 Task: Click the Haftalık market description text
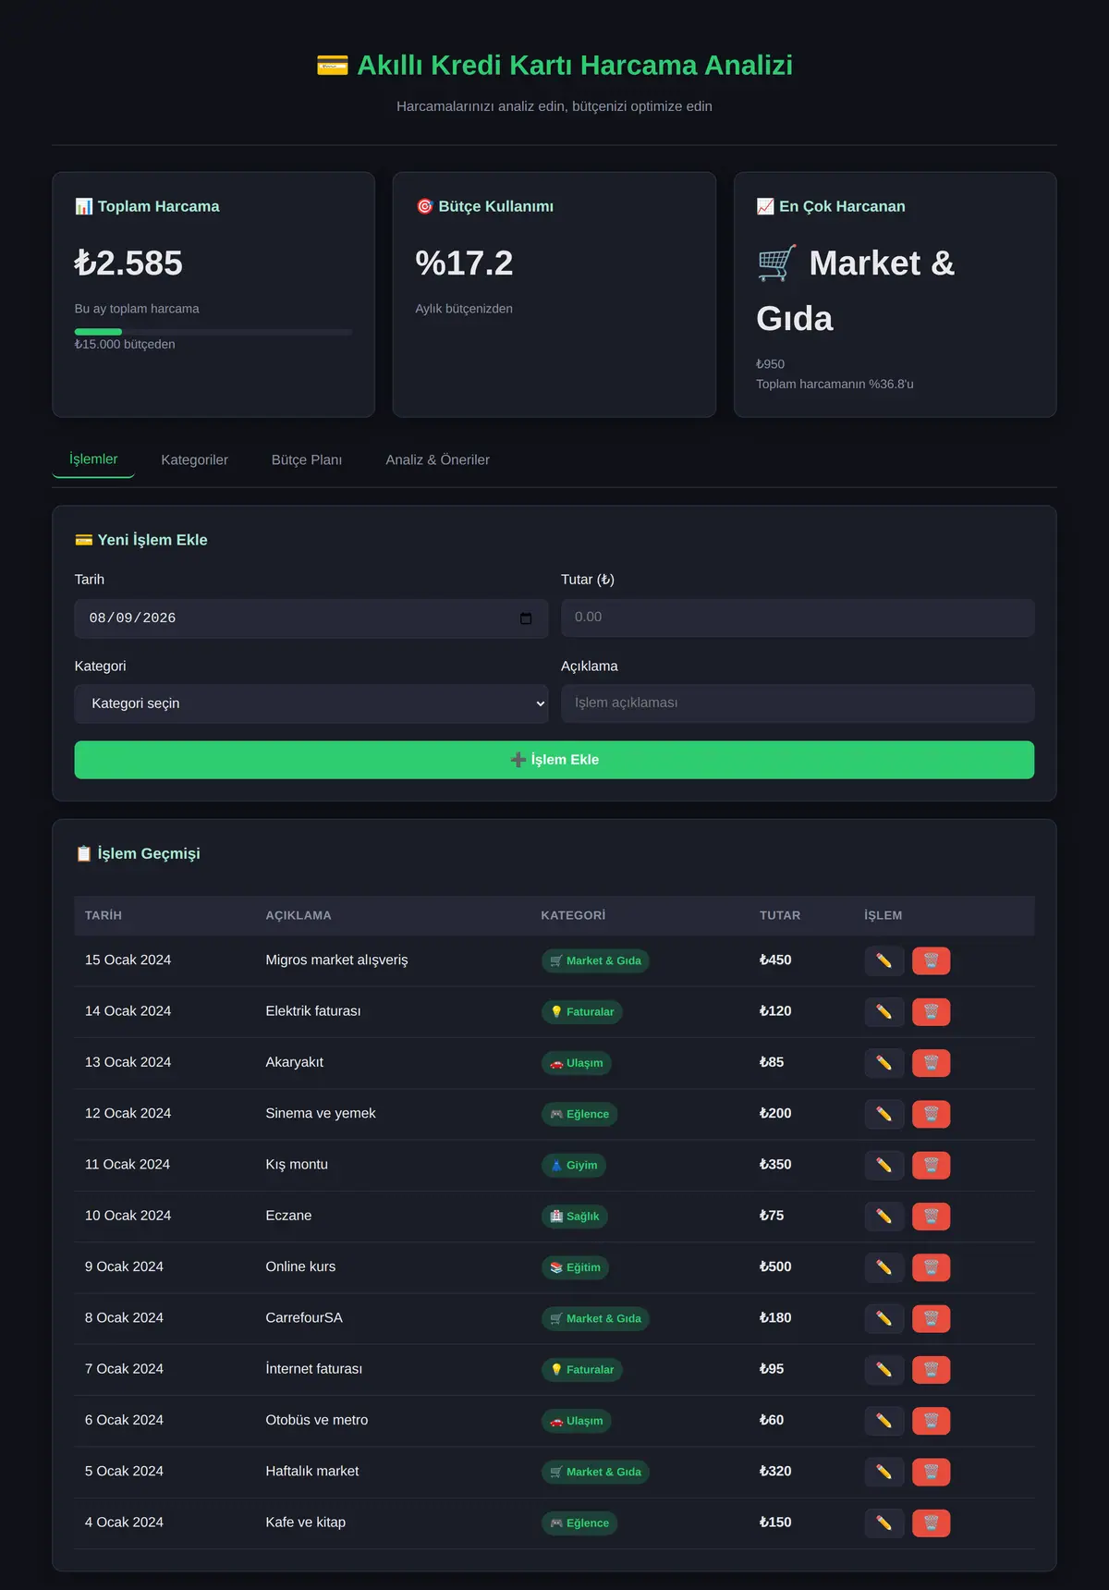312,1471
